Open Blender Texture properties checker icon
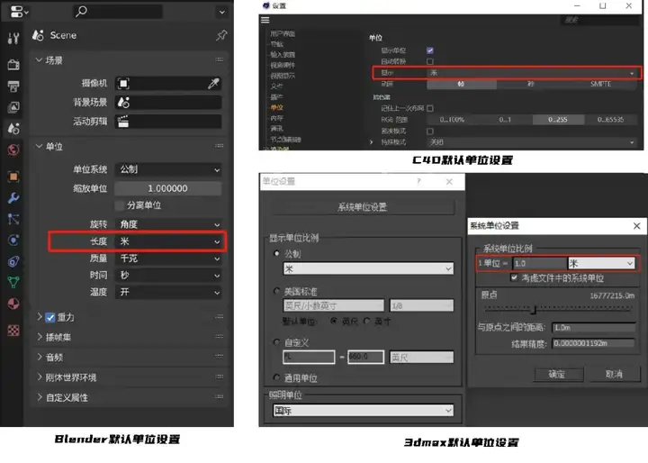The image size is (648, 463). (13, 331)
